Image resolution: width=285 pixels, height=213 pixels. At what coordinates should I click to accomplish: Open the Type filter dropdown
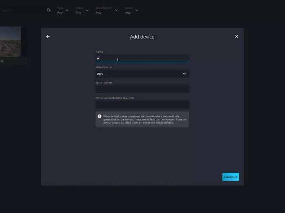[x=63, y=10]
